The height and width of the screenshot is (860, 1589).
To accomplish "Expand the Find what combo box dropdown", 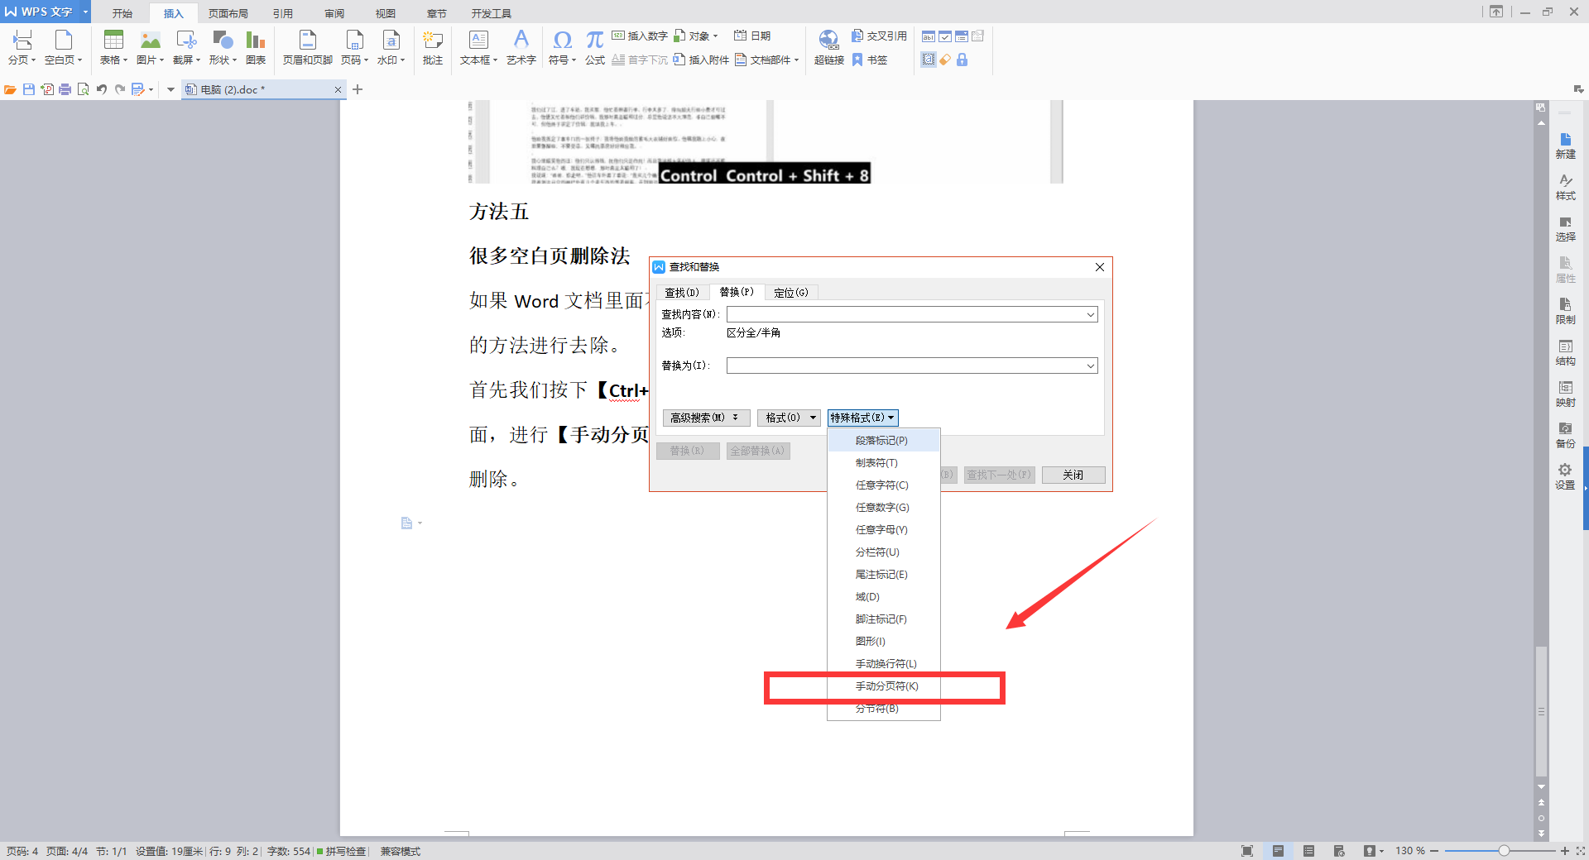I will click(x=1091, y=315).
